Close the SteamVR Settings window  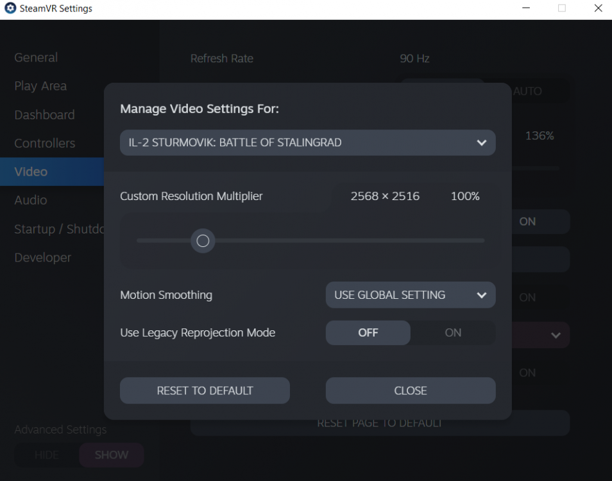pyautogui.click(x=597, y=9)
